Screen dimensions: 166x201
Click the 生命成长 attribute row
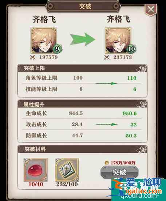tap(82, 113)
